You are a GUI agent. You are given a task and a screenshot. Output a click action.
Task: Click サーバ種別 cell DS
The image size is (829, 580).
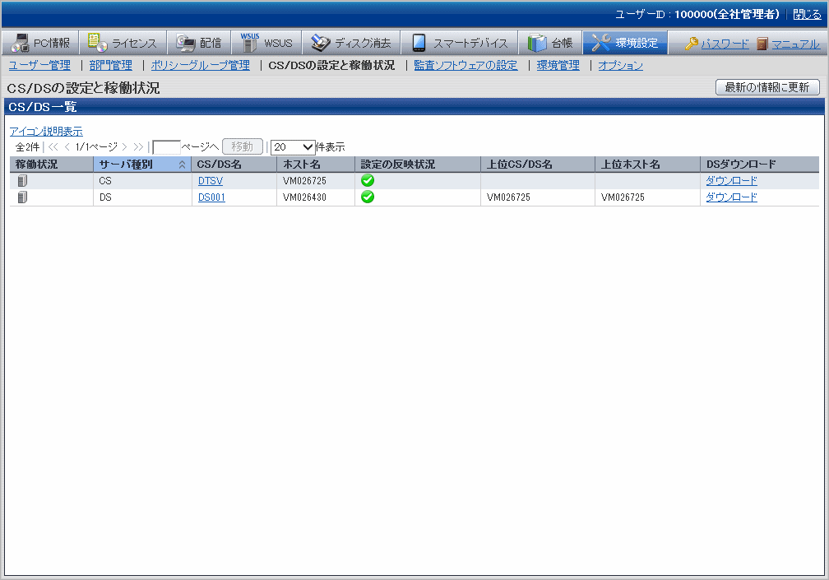[105, 197]
